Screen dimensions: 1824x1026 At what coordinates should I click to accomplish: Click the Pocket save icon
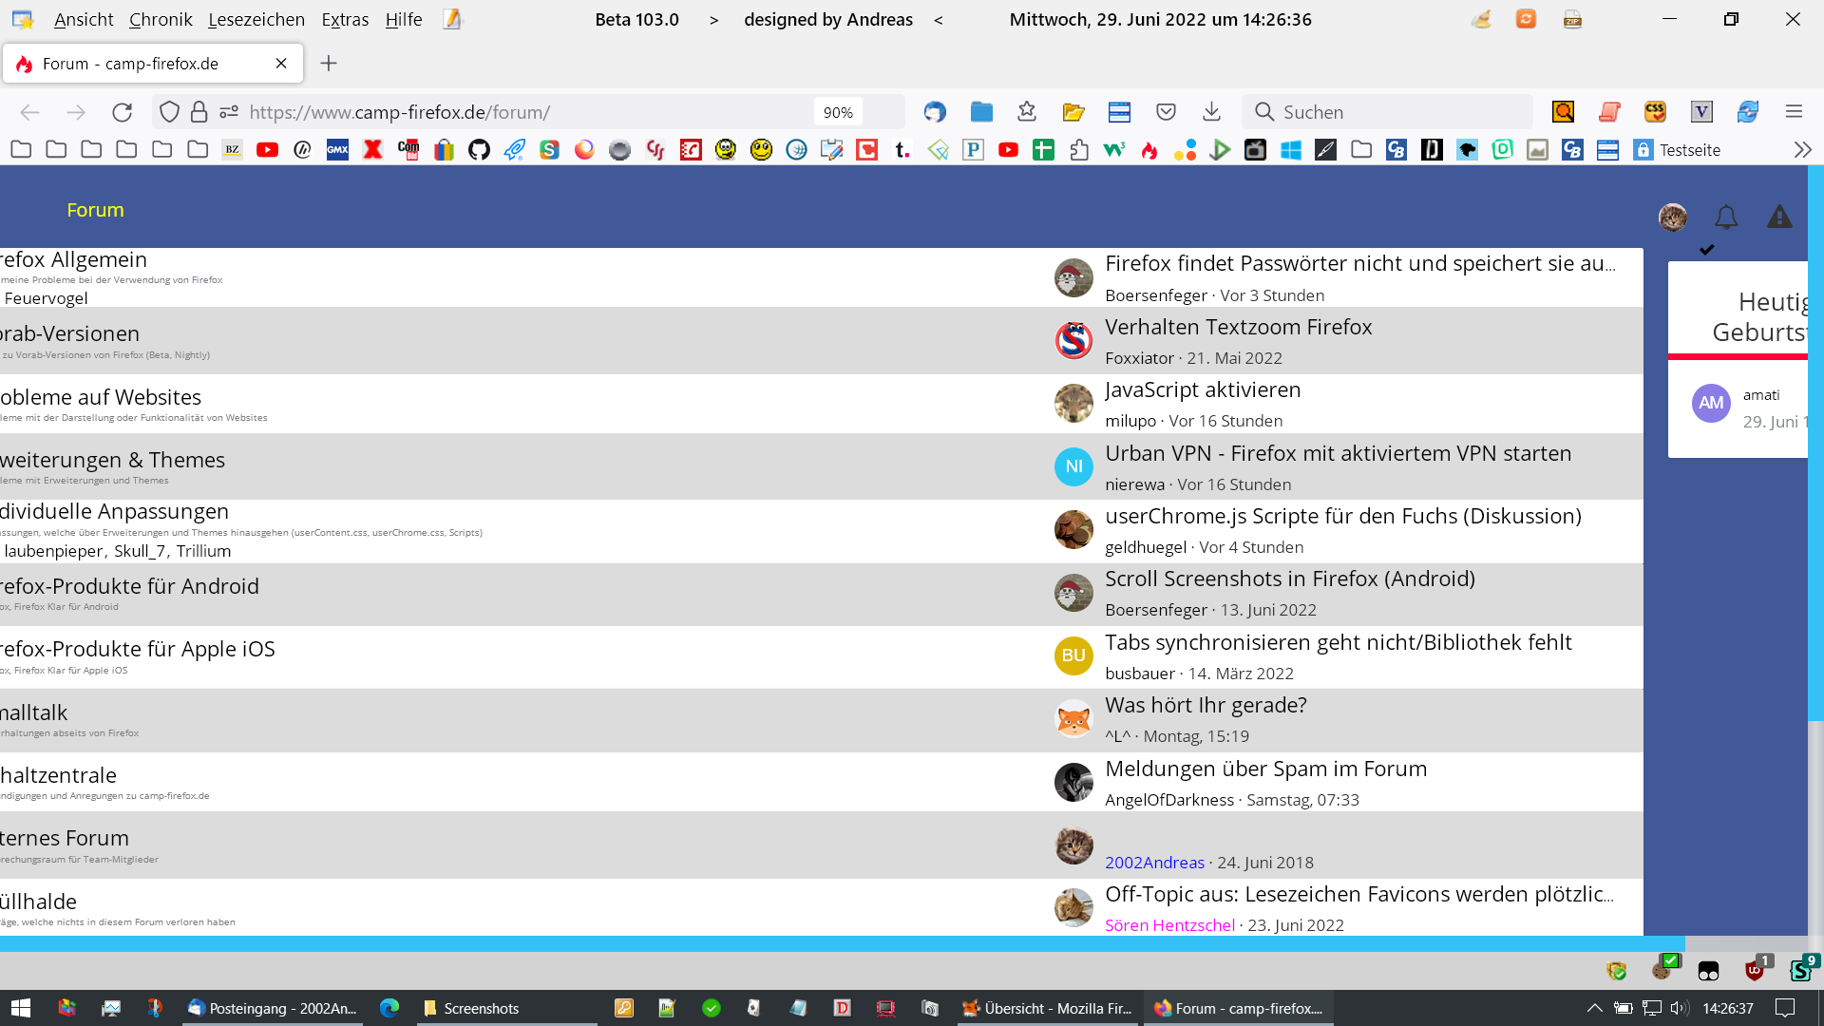pos(1166,112)
